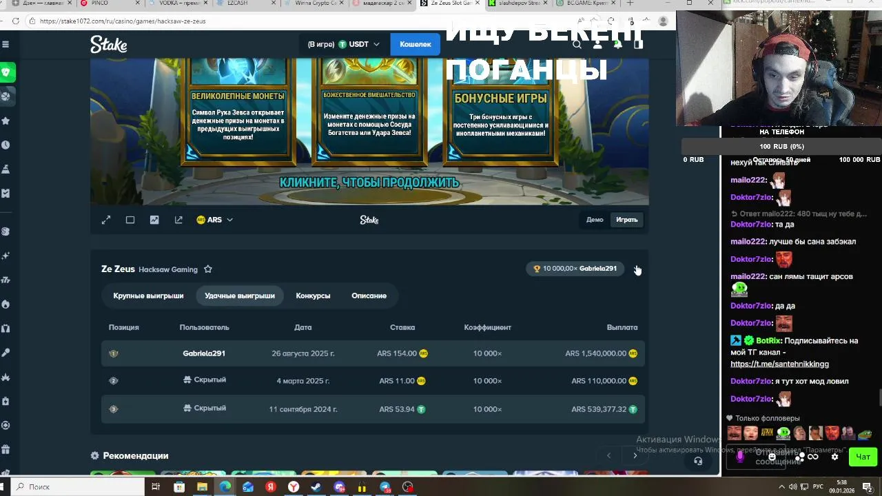Open live stats chart icon
882x496 pixels.
[154, 220]
